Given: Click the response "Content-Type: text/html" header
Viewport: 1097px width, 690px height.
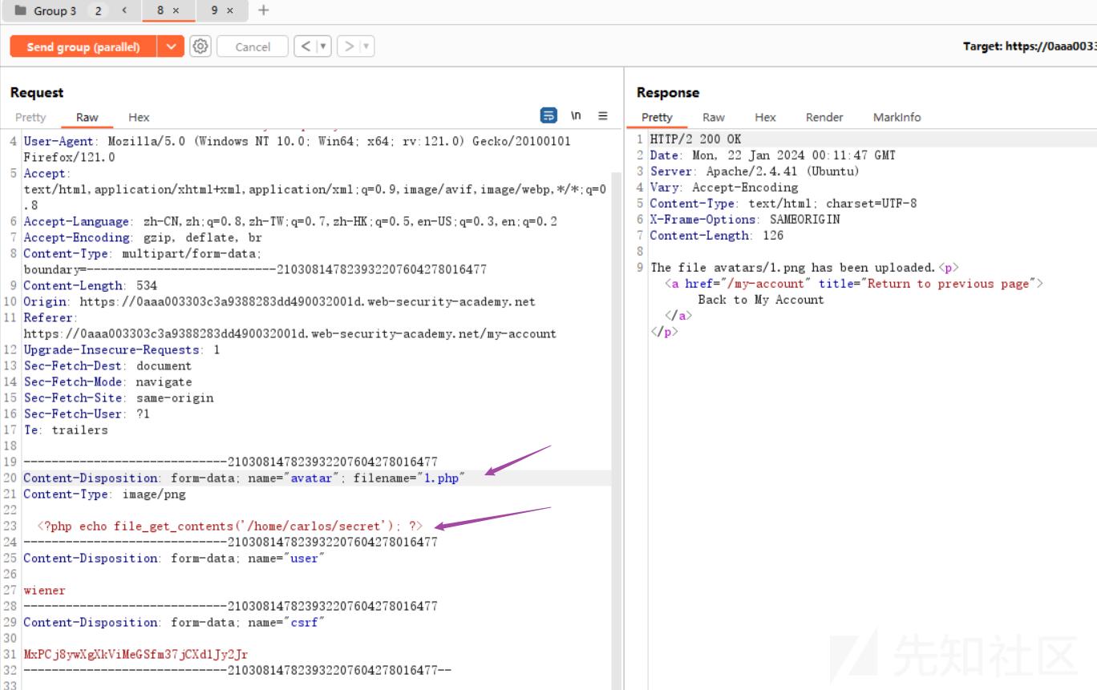Looking at the screenshot, I should point(783,203).
